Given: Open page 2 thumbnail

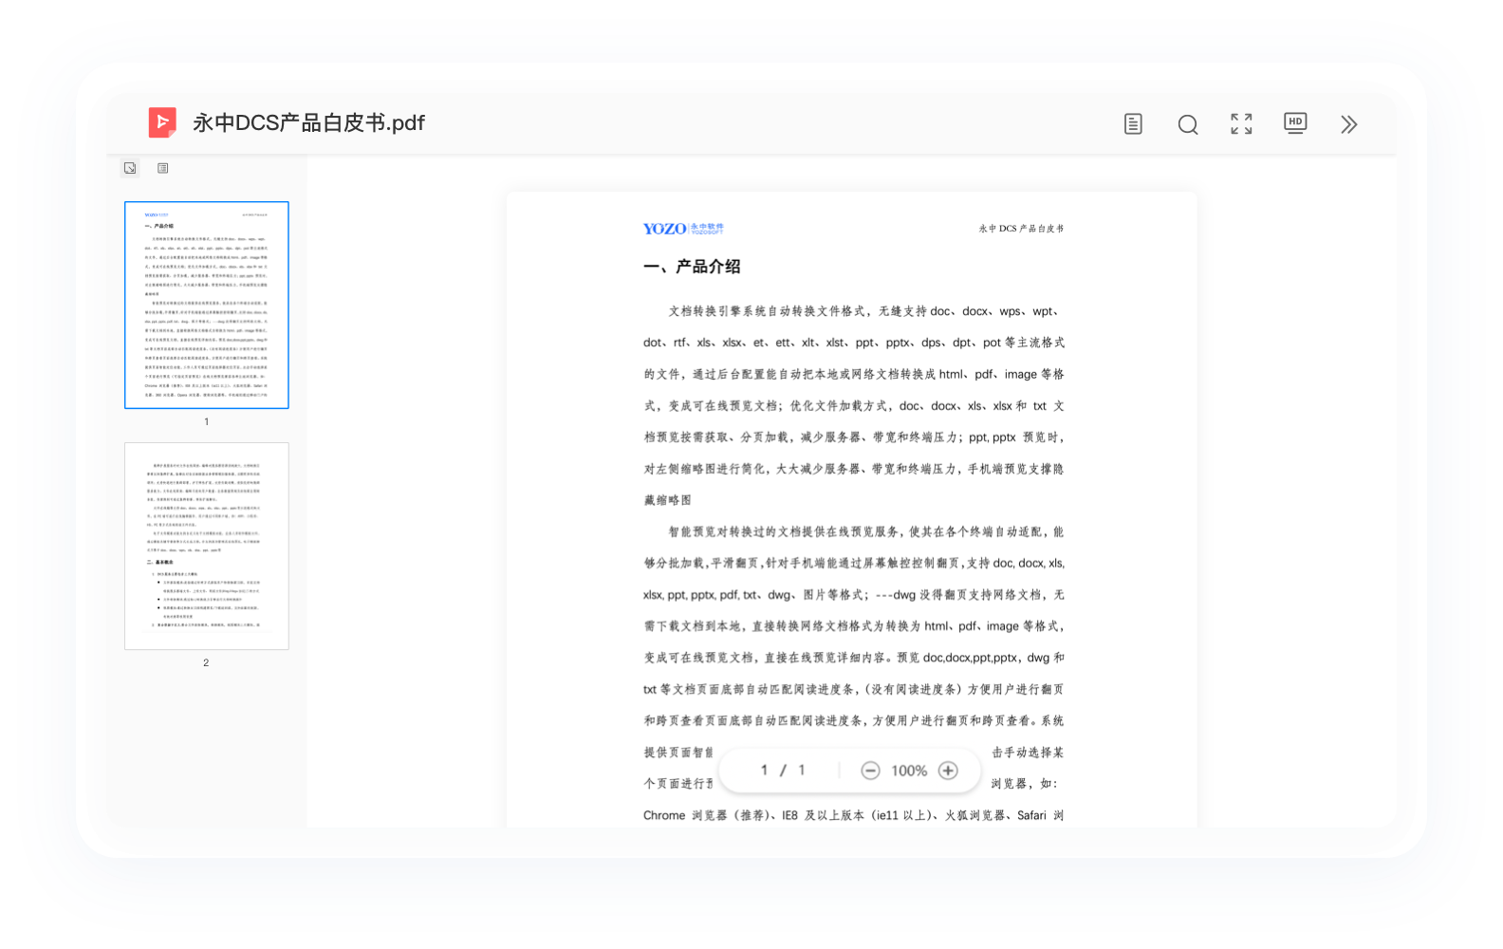Looking at the screenshot, I should [x=207, y=546].
